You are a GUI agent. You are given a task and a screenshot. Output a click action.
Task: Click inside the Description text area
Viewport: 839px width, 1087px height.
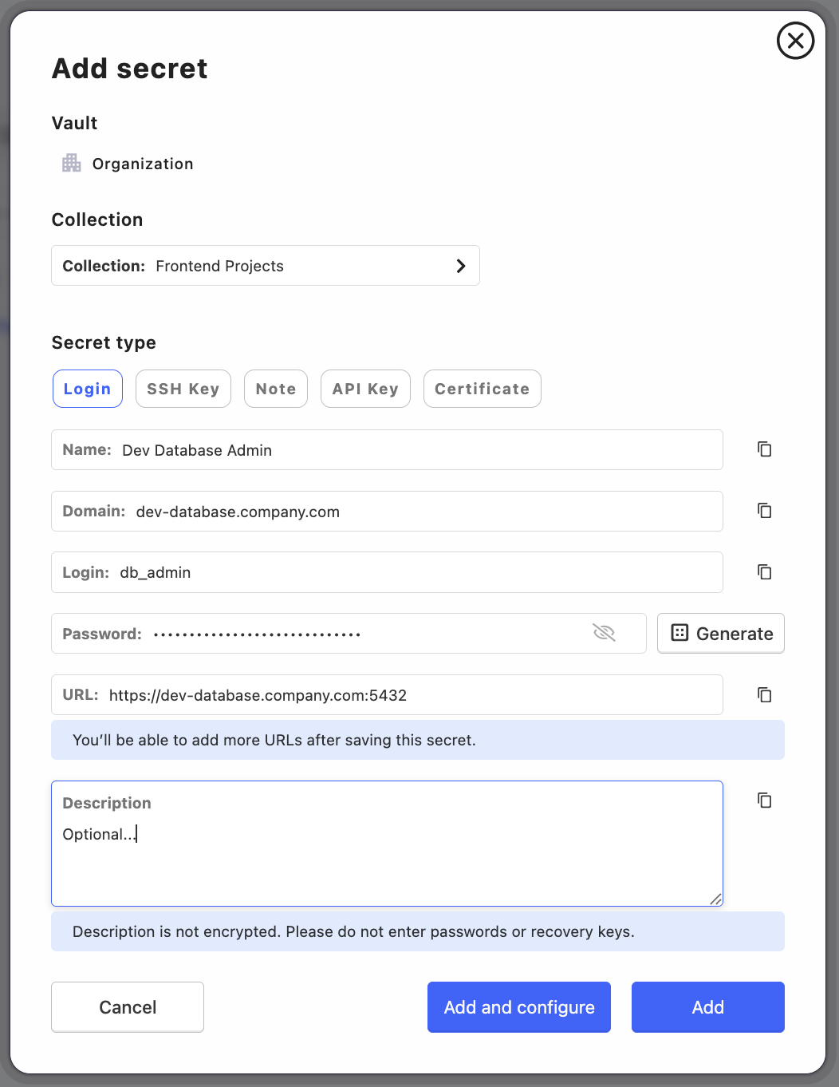387,844
